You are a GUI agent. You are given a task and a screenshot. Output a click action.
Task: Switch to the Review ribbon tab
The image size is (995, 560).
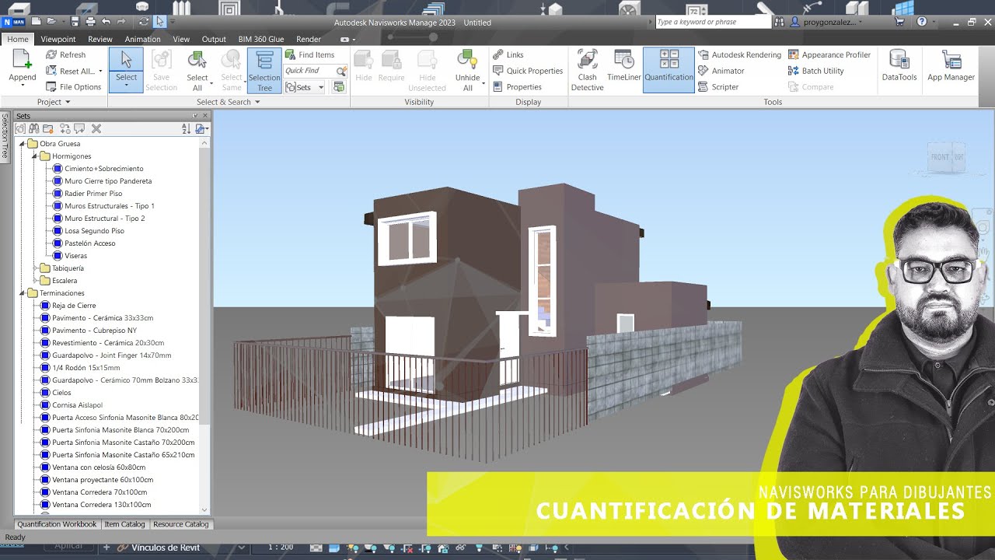click(x=100, y=39)
